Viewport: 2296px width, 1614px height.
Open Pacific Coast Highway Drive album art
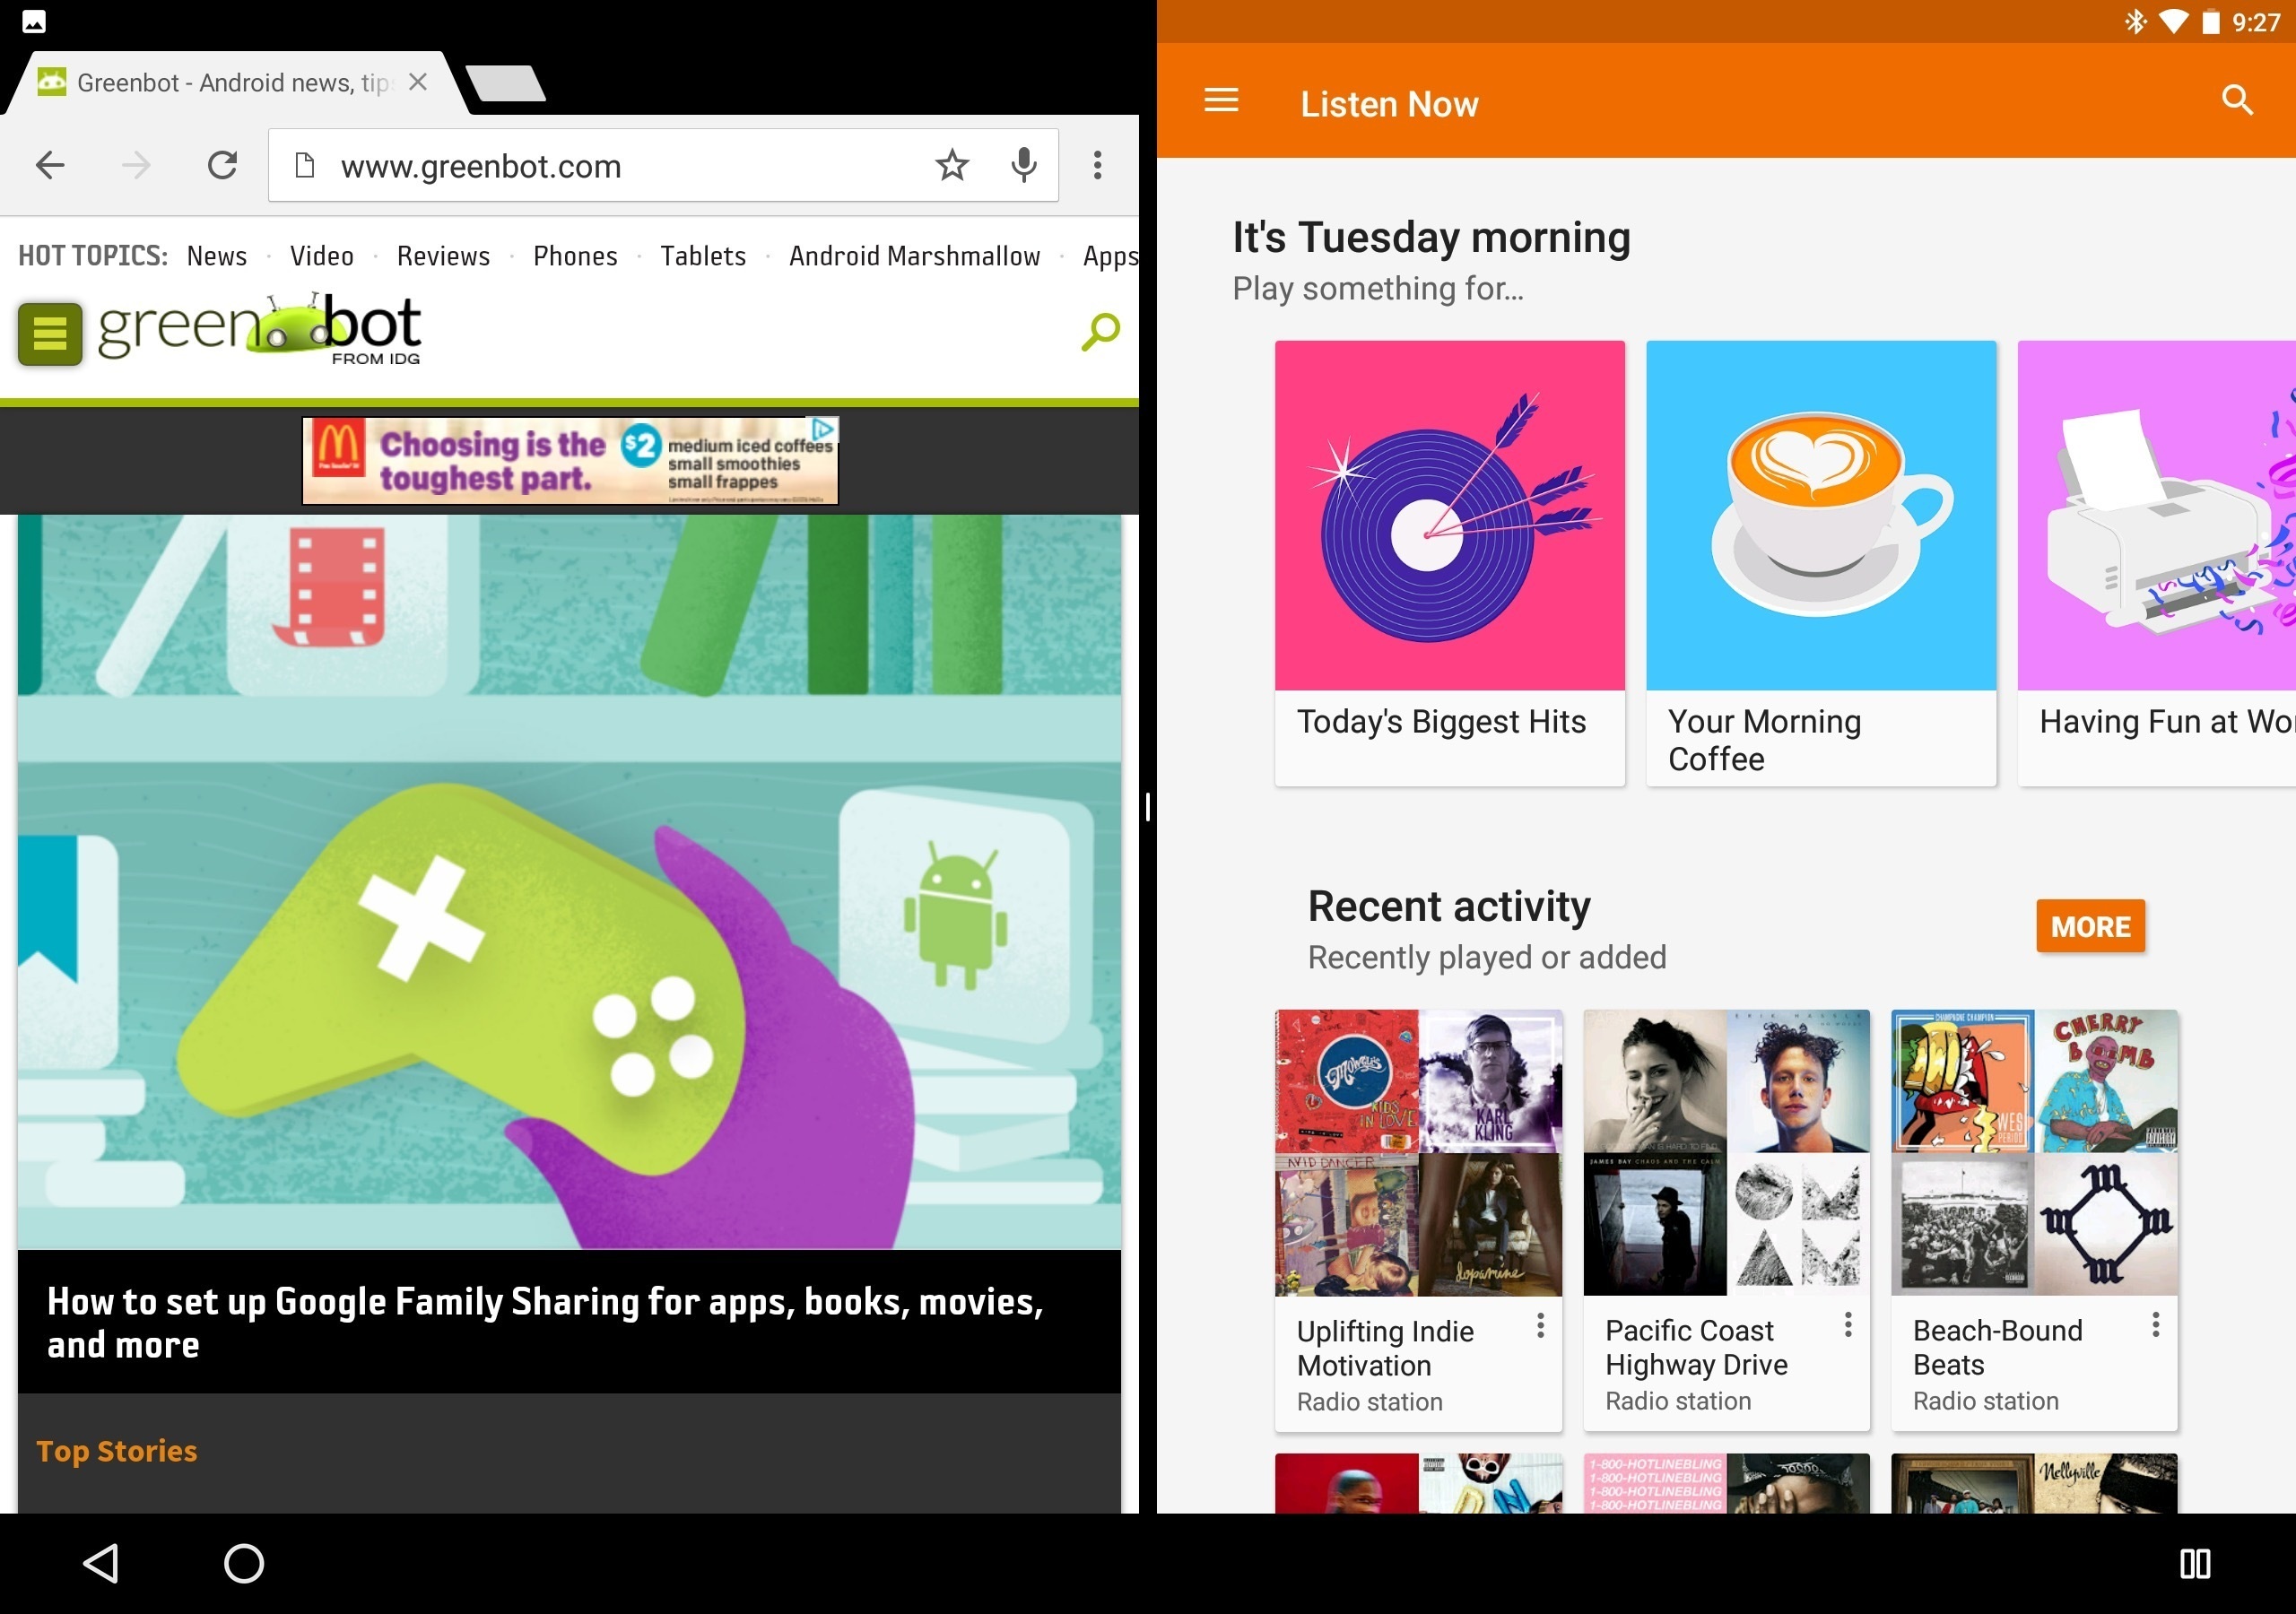click(1726, 1153)
